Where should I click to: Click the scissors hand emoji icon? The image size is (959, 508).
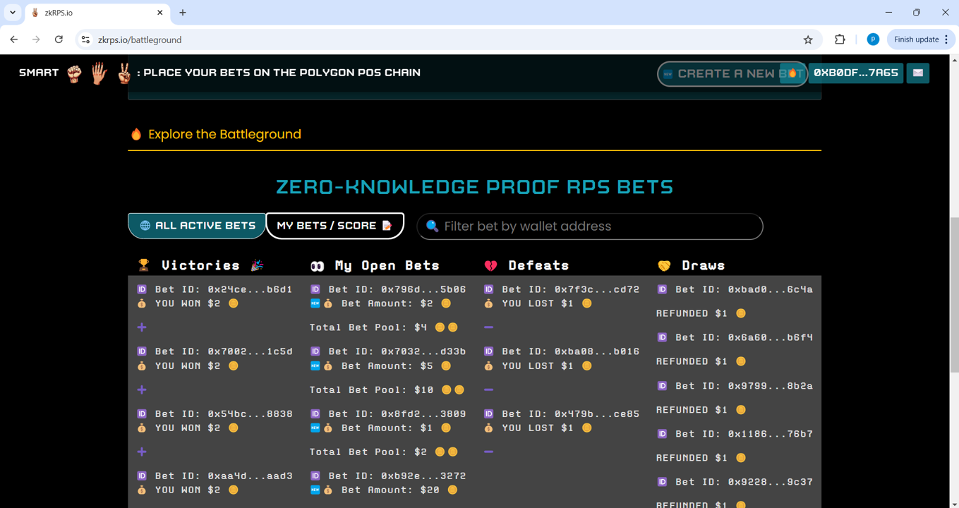tap(124, 73)
